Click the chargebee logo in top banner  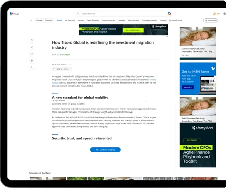[x=159, y=27]
